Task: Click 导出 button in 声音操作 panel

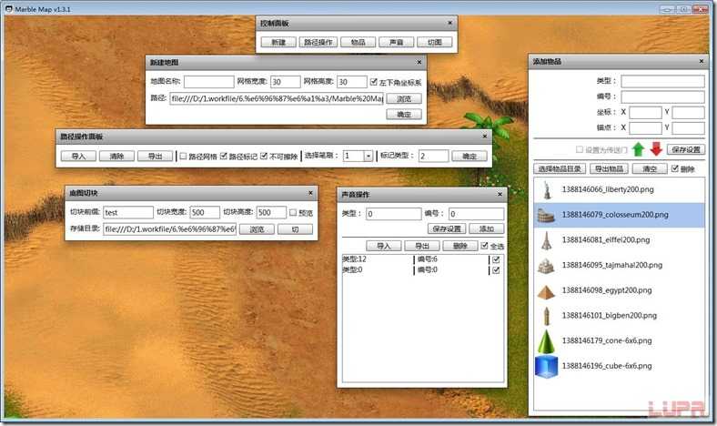Action: point(421,246)
